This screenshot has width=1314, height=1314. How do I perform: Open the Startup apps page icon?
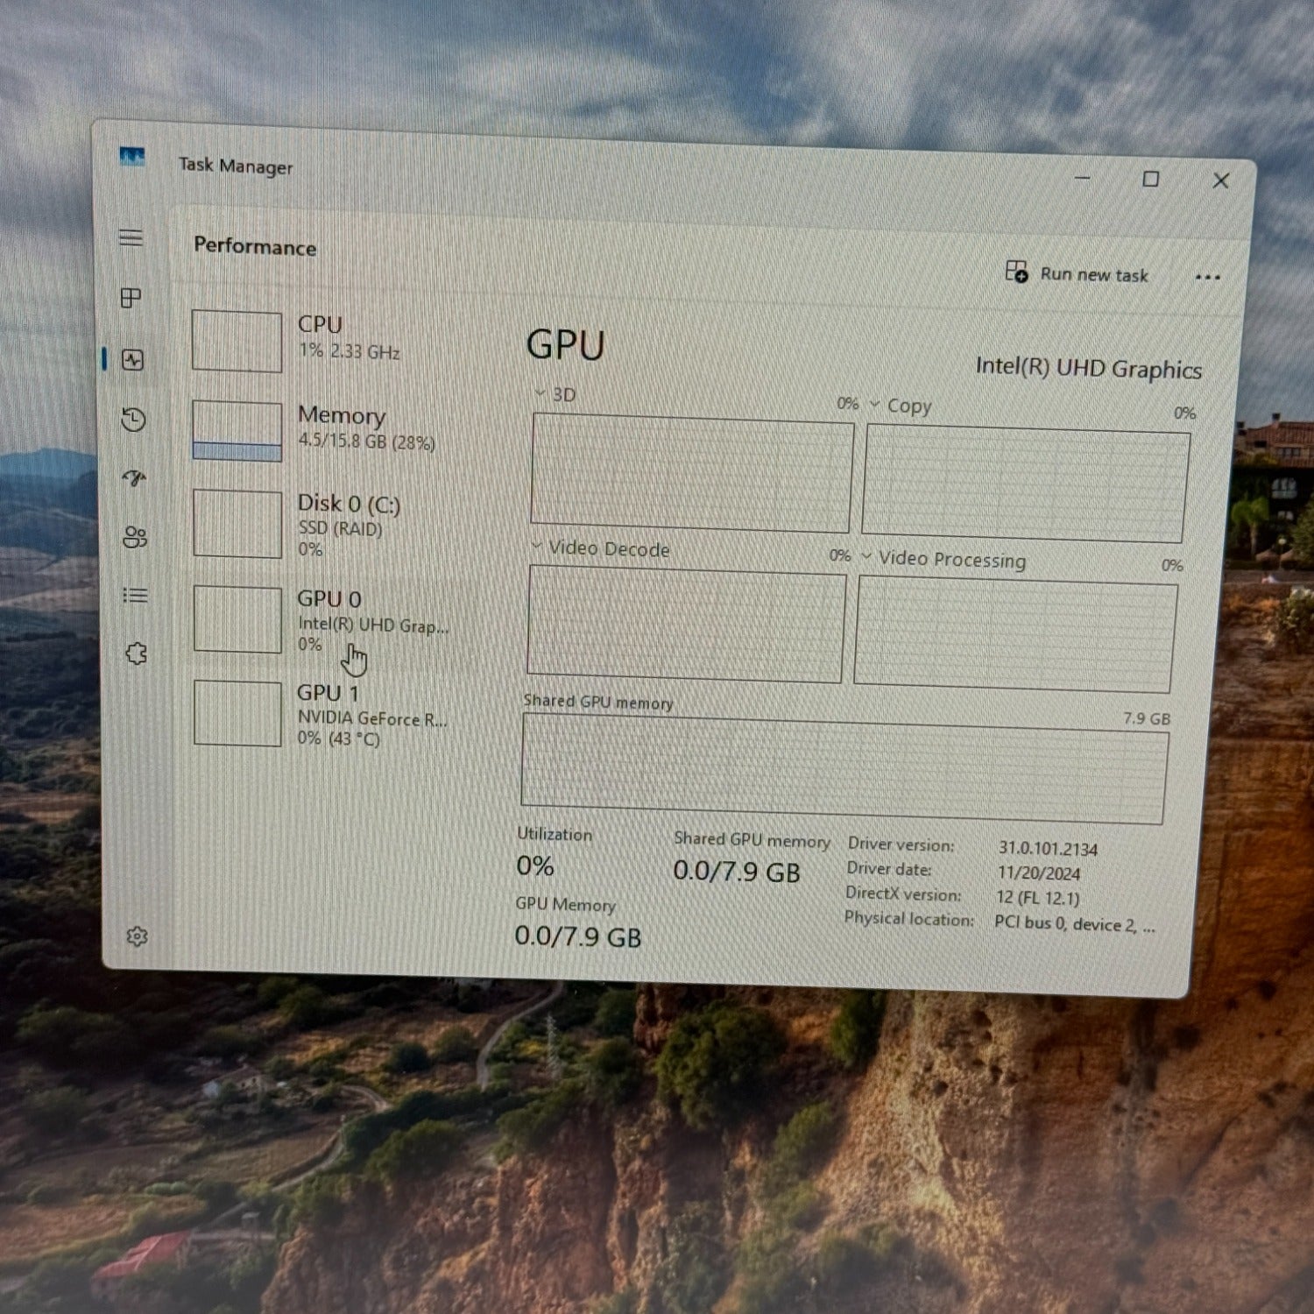coord(134,478)
